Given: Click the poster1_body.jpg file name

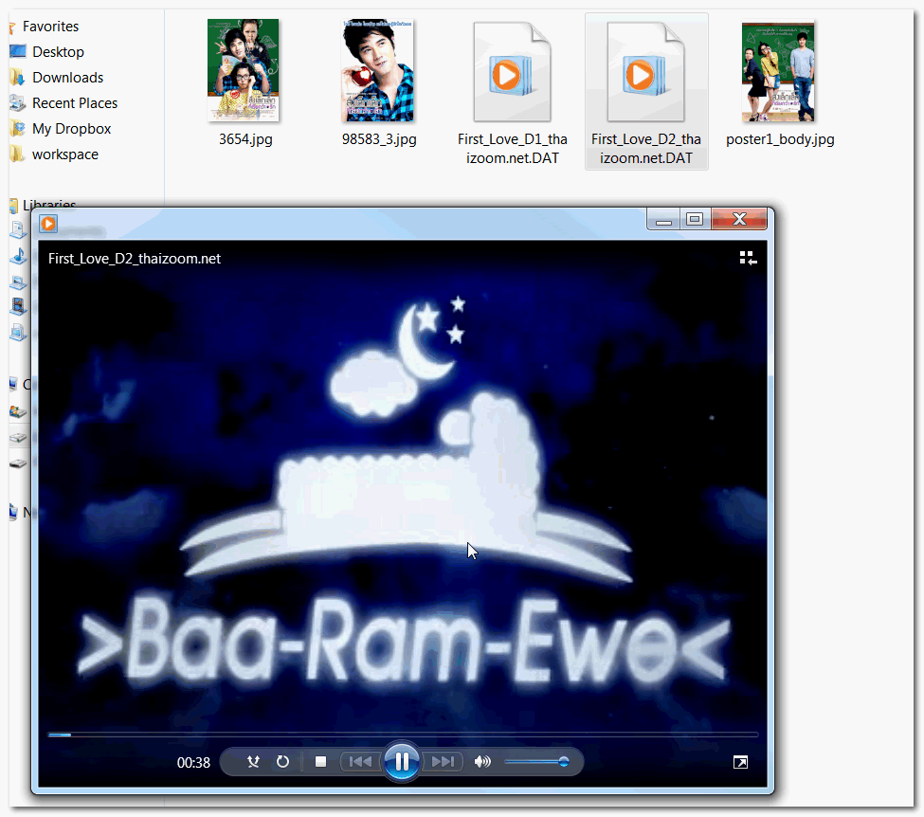Looking at the screenshot, I should pos(780,139).
